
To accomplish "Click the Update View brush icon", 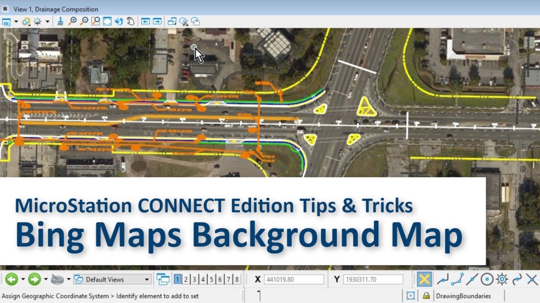I will click(60, 21).
